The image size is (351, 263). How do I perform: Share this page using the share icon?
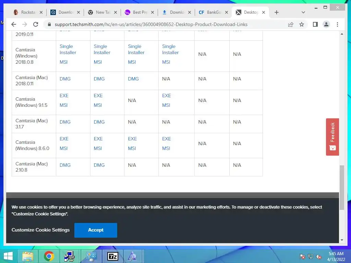pos(291,24)
